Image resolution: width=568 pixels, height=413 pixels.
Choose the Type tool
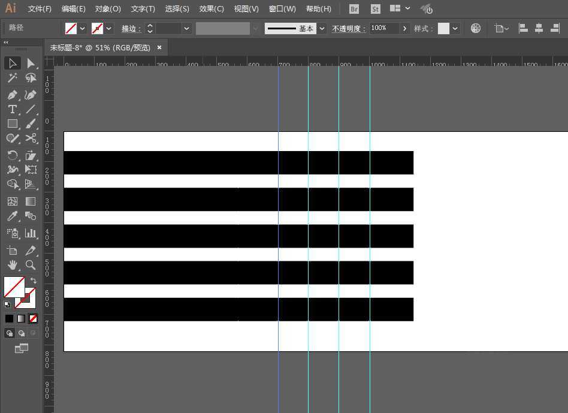click(13, 109)
